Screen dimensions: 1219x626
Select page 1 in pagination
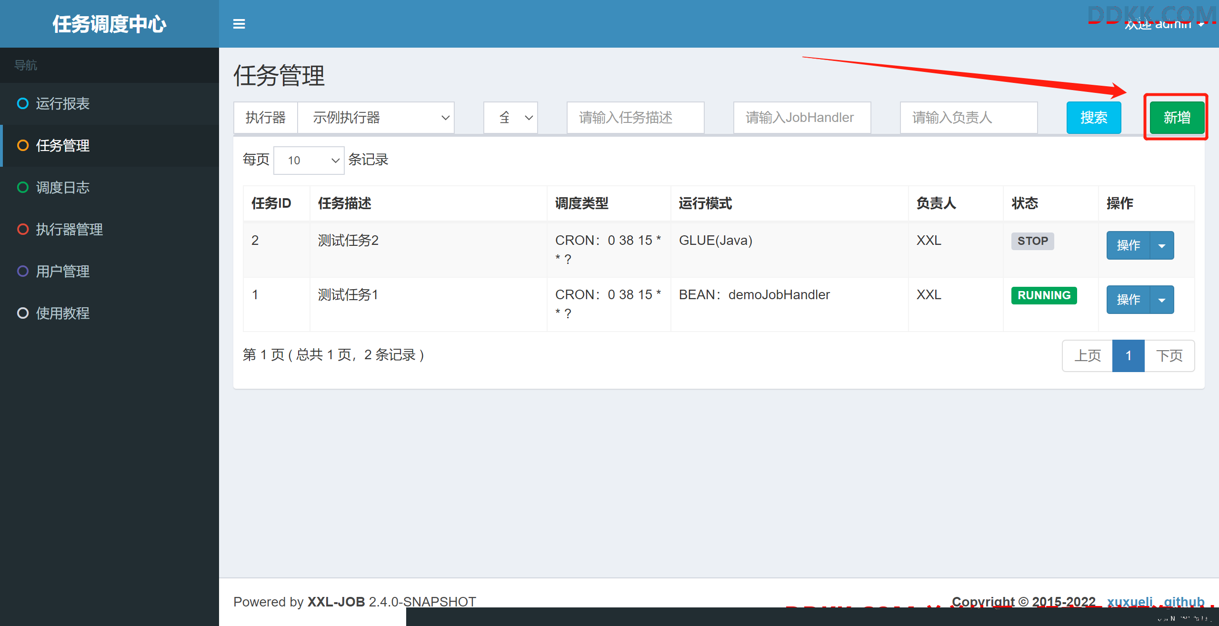tap(1129, 356)
